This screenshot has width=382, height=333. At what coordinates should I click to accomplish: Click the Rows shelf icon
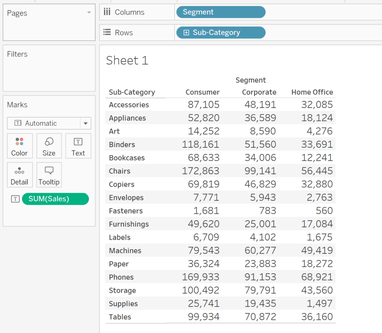(x=107, y=32)
